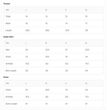Click the Hips row label
107x110 pixels.
(x=7, y=50)
